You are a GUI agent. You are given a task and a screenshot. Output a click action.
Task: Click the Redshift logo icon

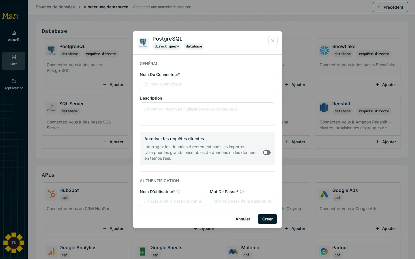pyautogui.click(x=324, y=108)
